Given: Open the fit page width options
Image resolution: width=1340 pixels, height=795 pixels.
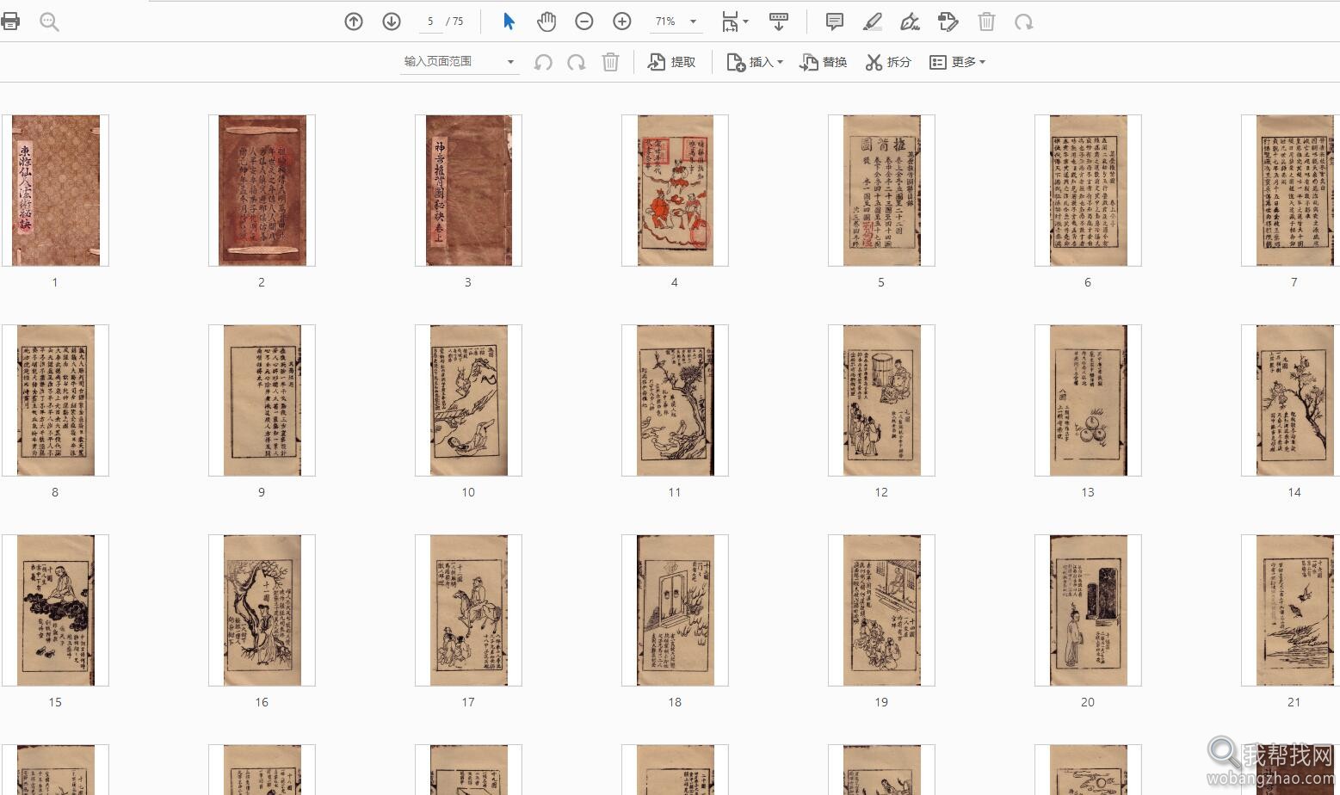Looking at the screenshot, I should coord(734,22).
